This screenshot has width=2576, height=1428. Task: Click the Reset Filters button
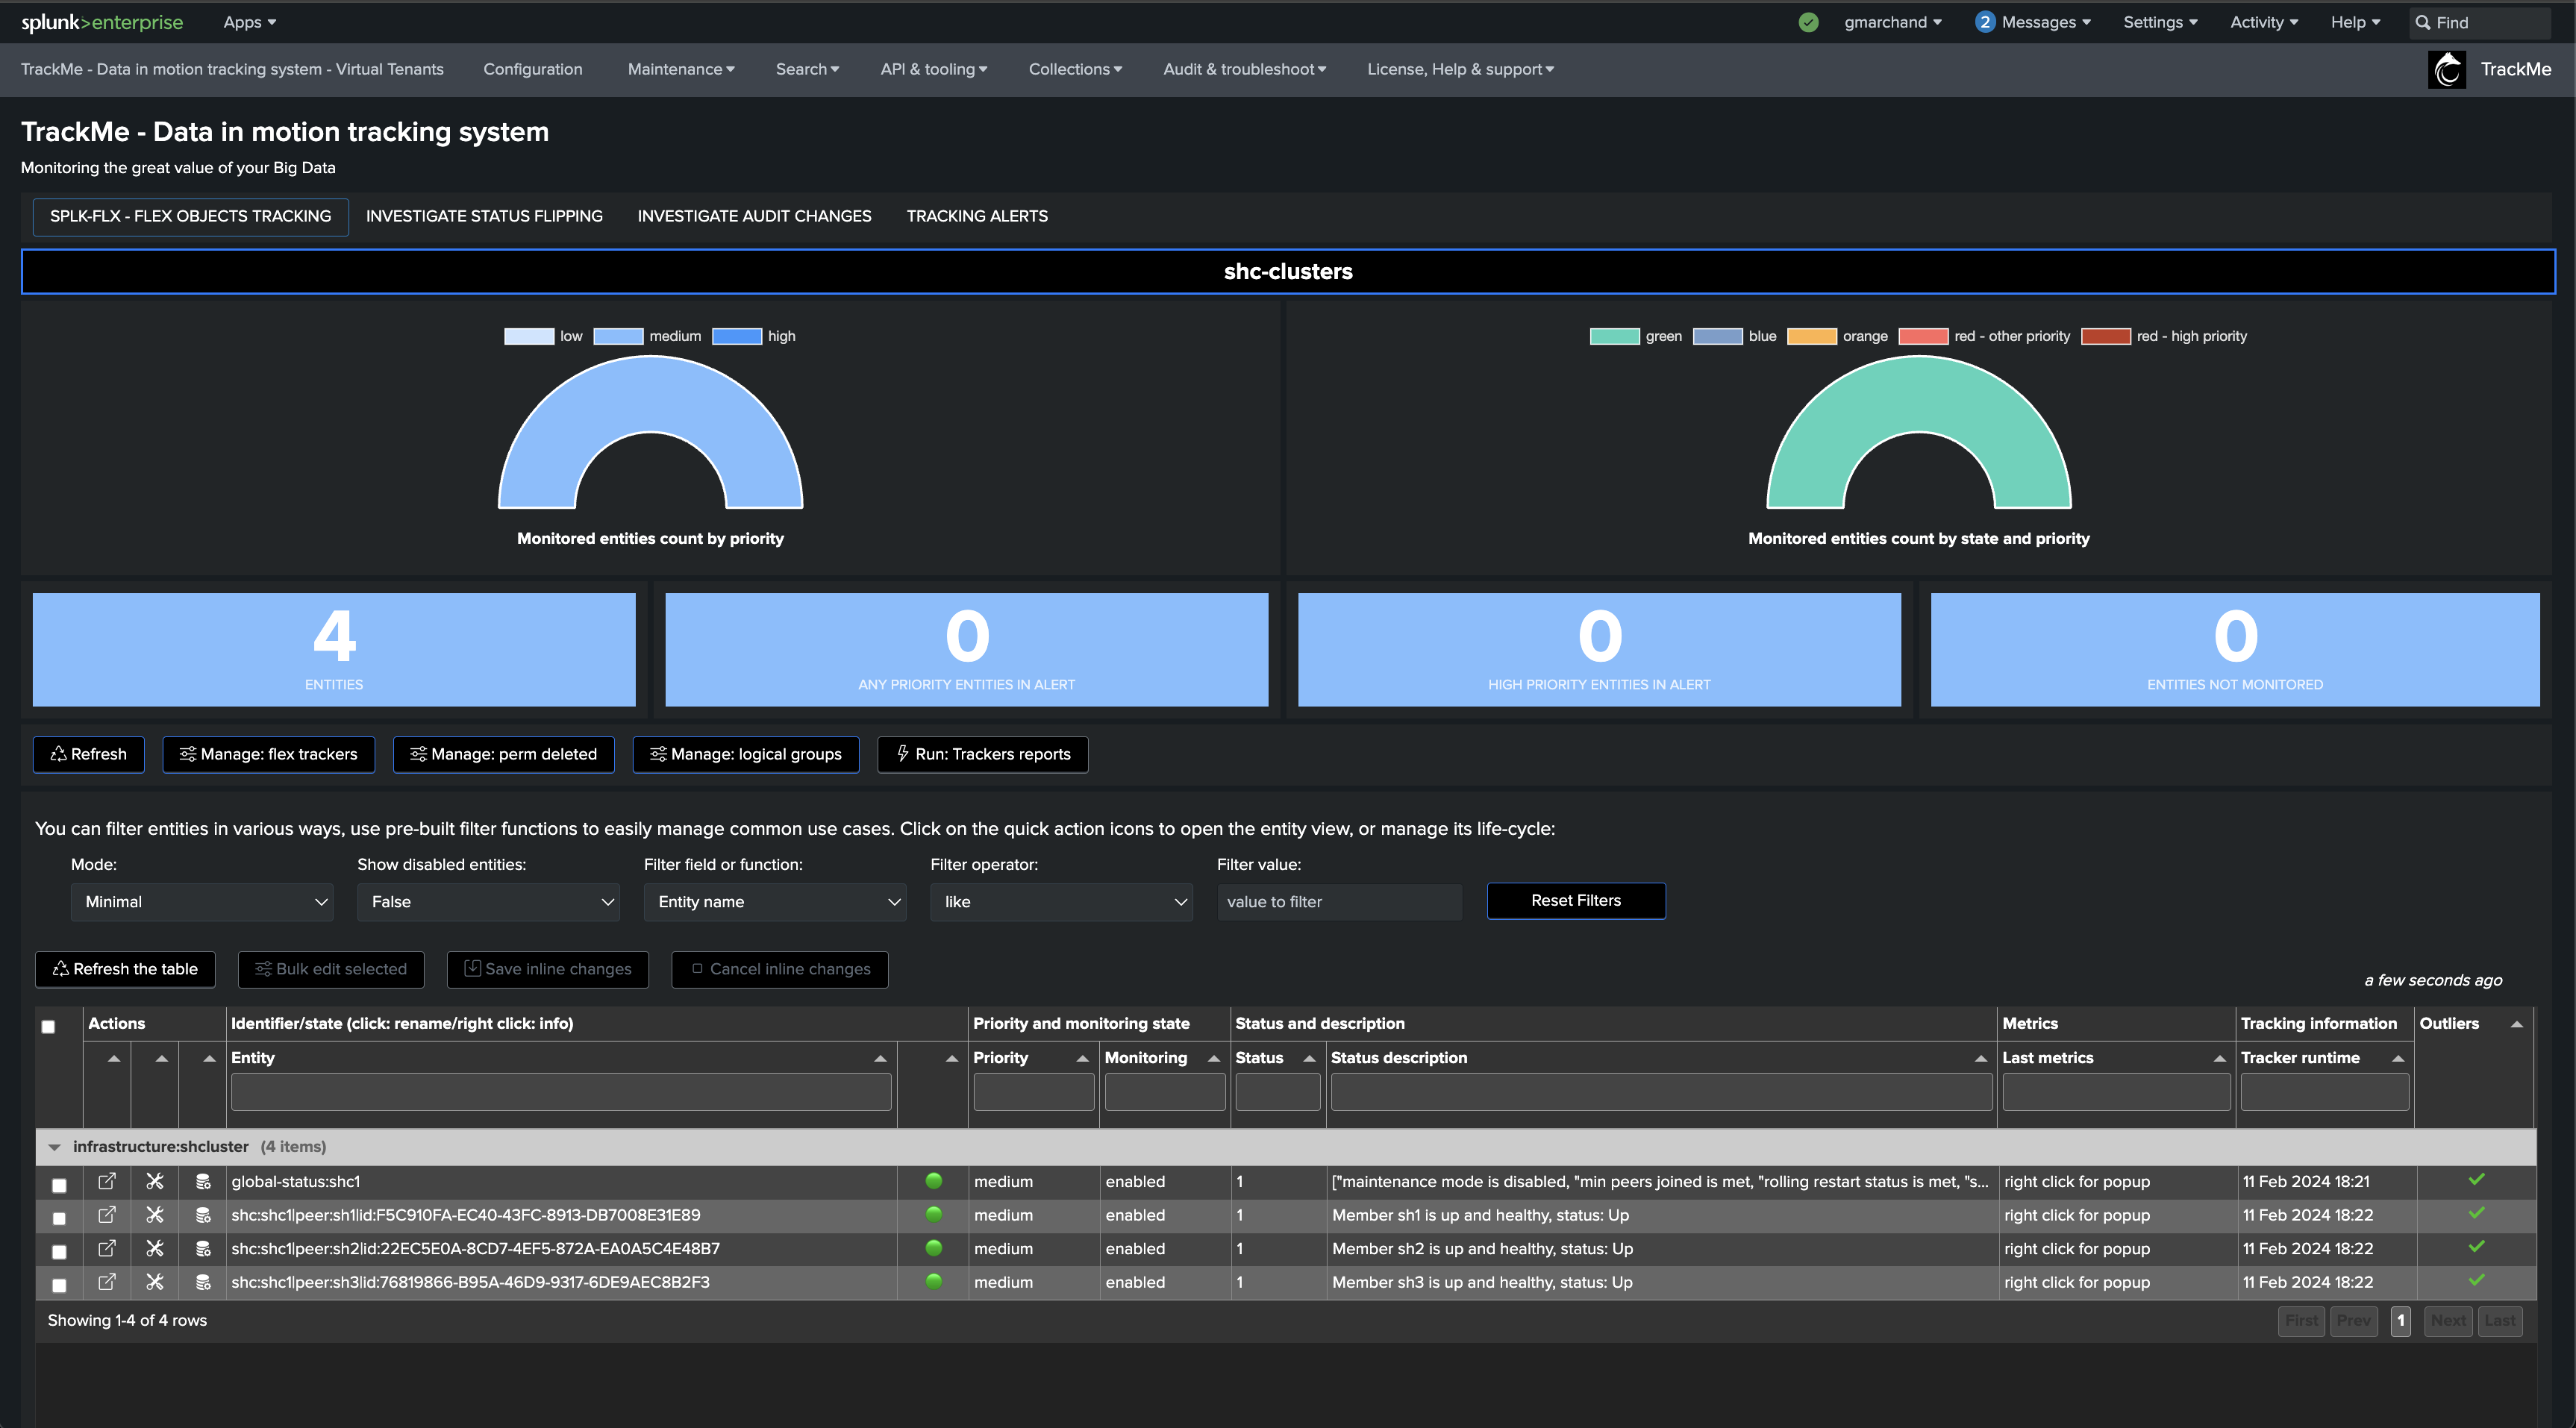1576,901
